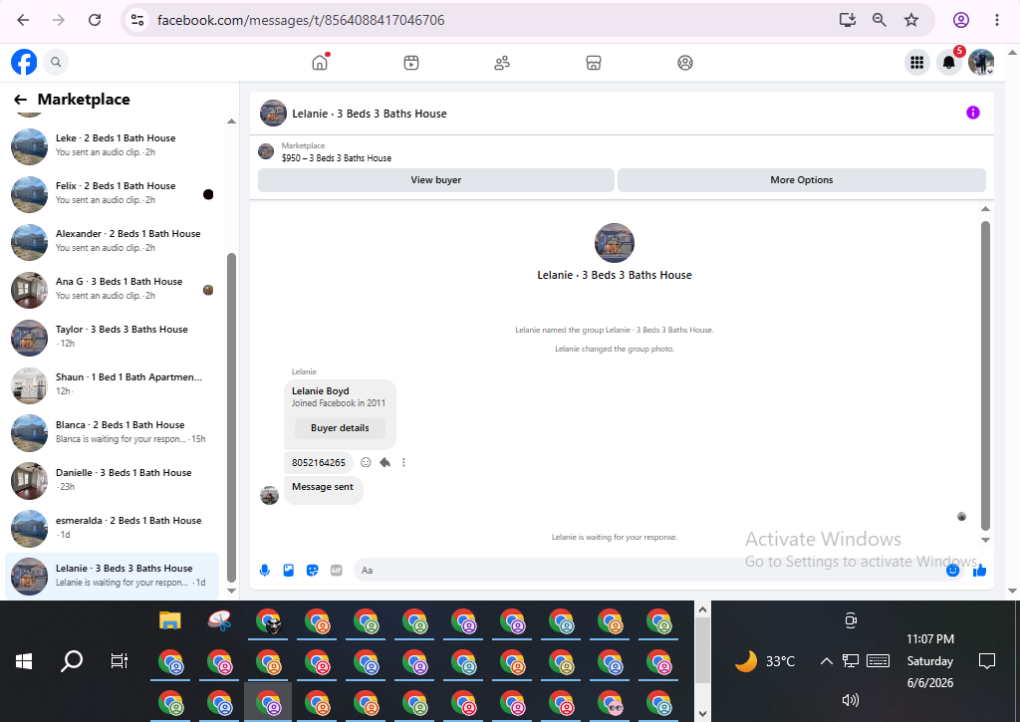Click the Facebook logo icon
Screen dimensions: 1020x722
(24, 63)
